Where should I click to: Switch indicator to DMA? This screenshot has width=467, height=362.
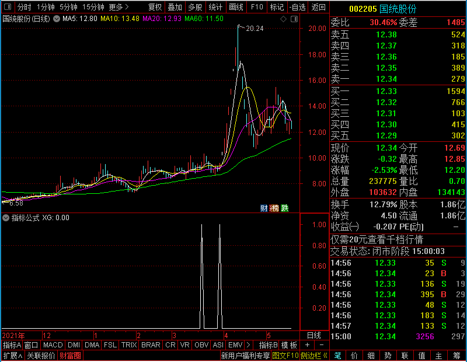coord(92,345)
